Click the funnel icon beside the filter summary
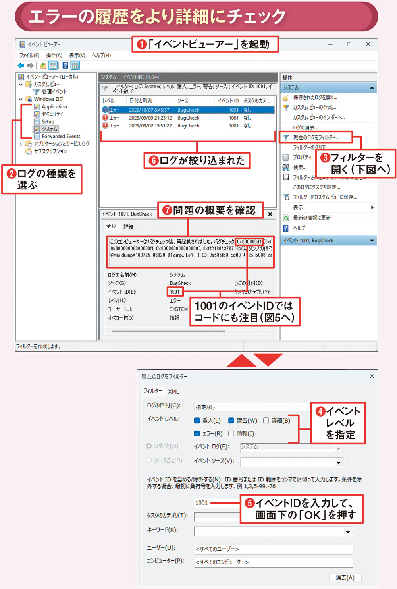Screen dimensions: 397x589 tap(105, 88)
